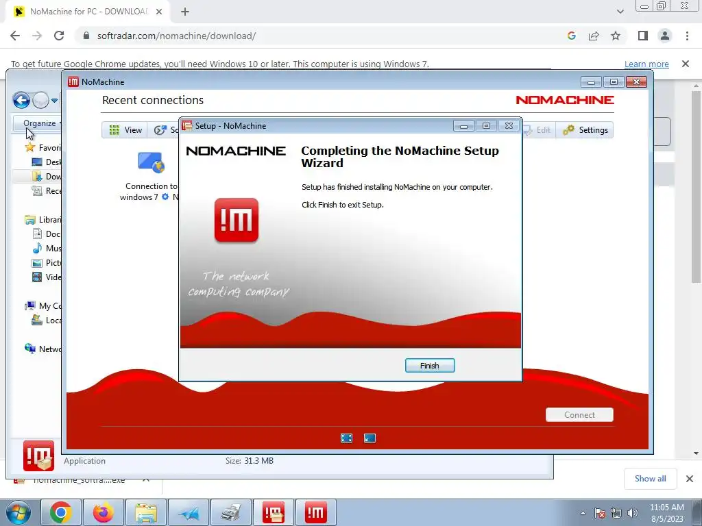Click the Google icon in address bar

(571, 36)
